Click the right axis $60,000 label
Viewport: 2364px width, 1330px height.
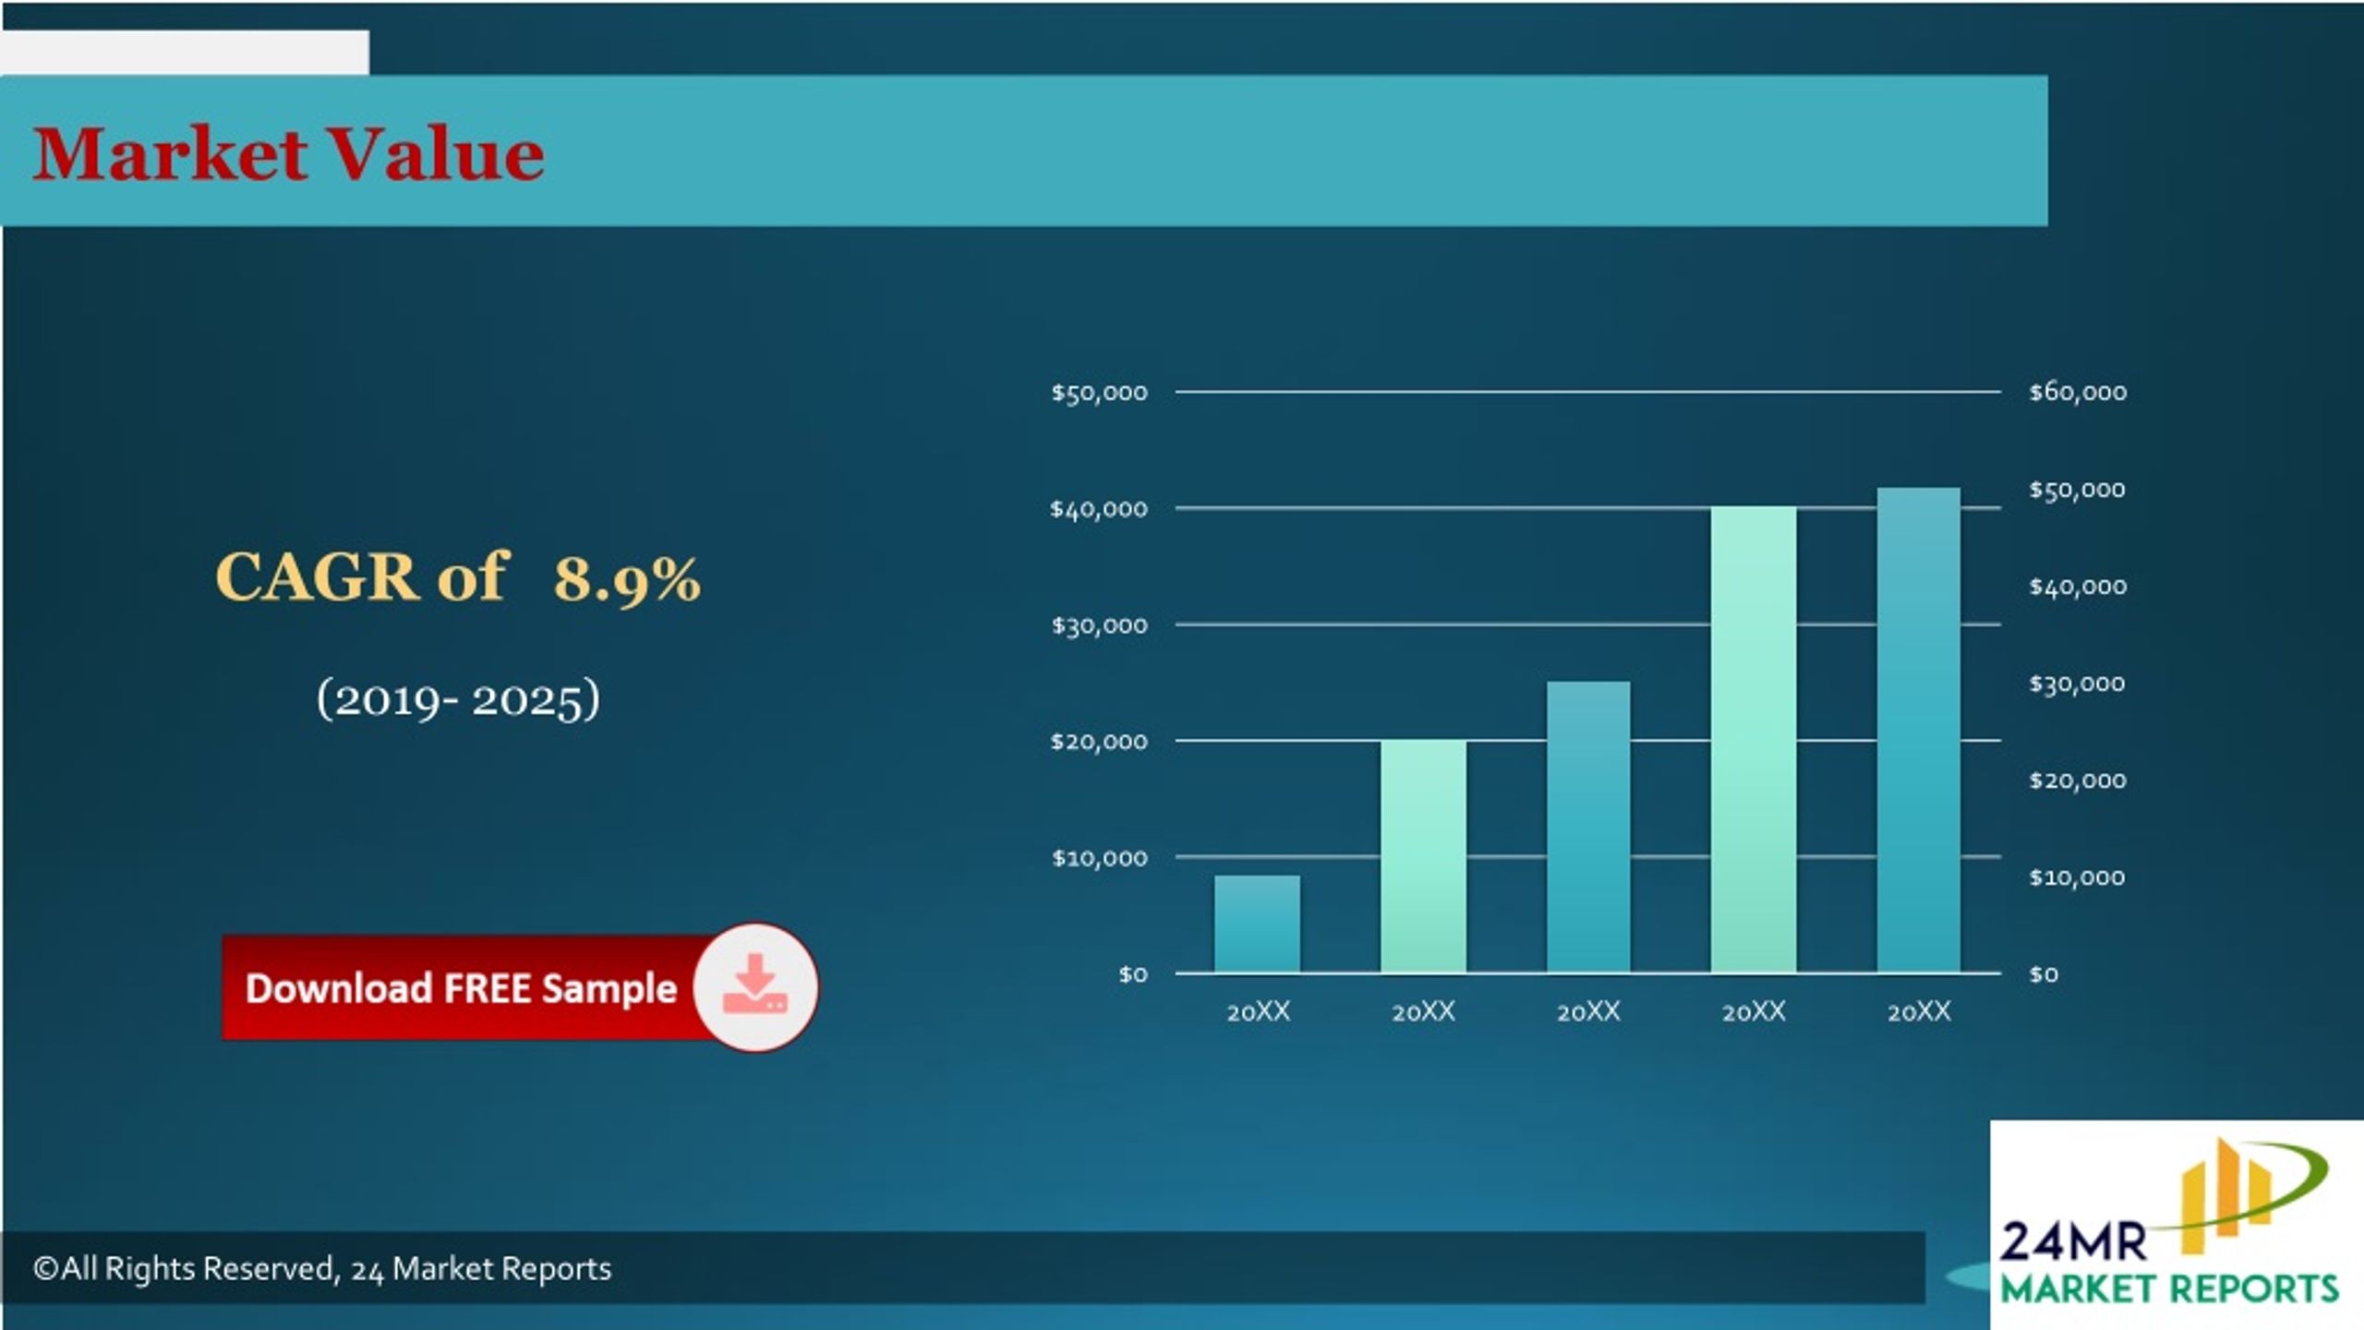pyautogui.click(x=2078, y=393)
